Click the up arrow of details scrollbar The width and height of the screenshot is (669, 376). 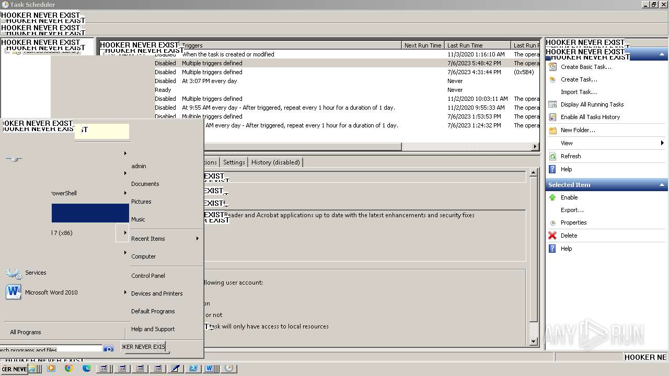click(x=533, y=172)
